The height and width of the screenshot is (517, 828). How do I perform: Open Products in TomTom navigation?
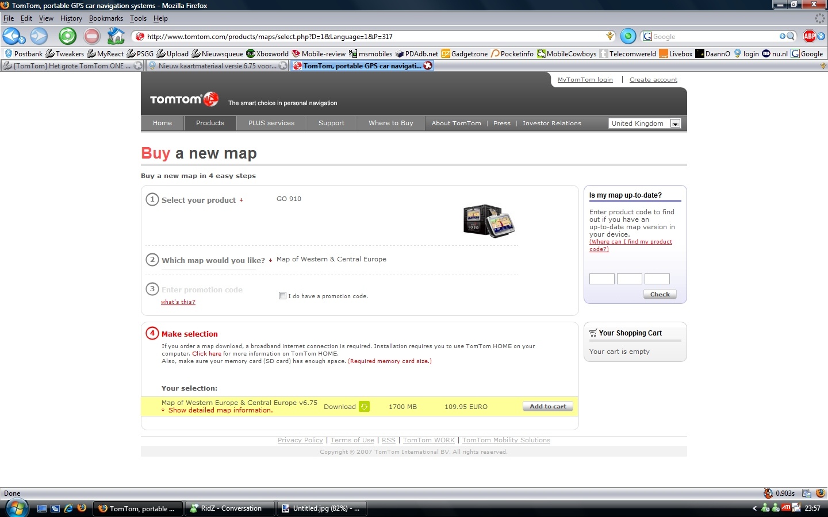pyautogui.click(x=210, y=123)
